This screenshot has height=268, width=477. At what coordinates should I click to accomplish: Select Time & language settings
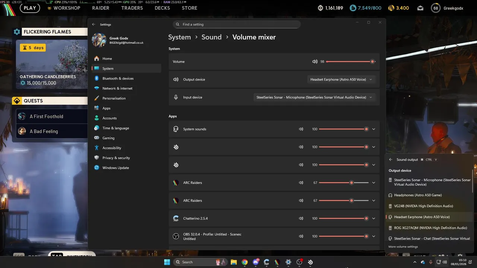126,128
